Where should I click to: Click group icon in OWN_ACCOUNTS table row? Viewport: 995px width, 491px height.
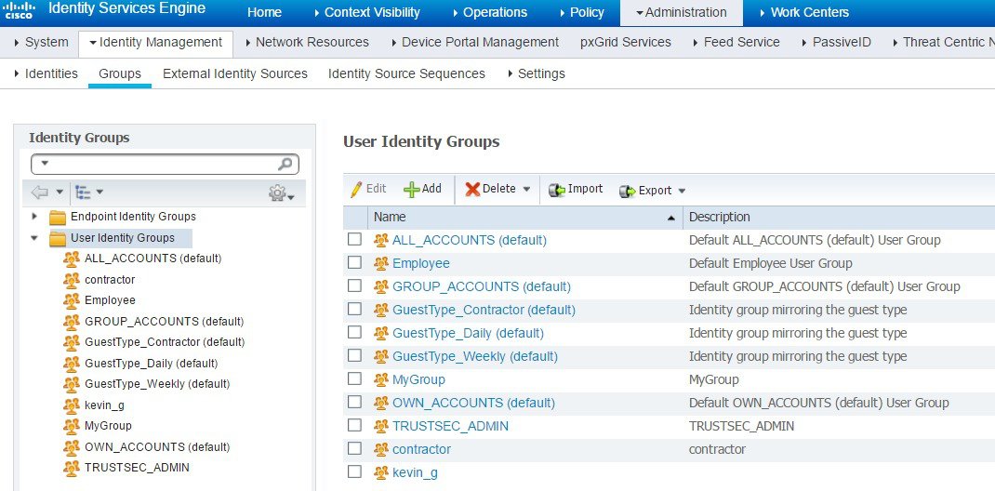coord(380,403)
